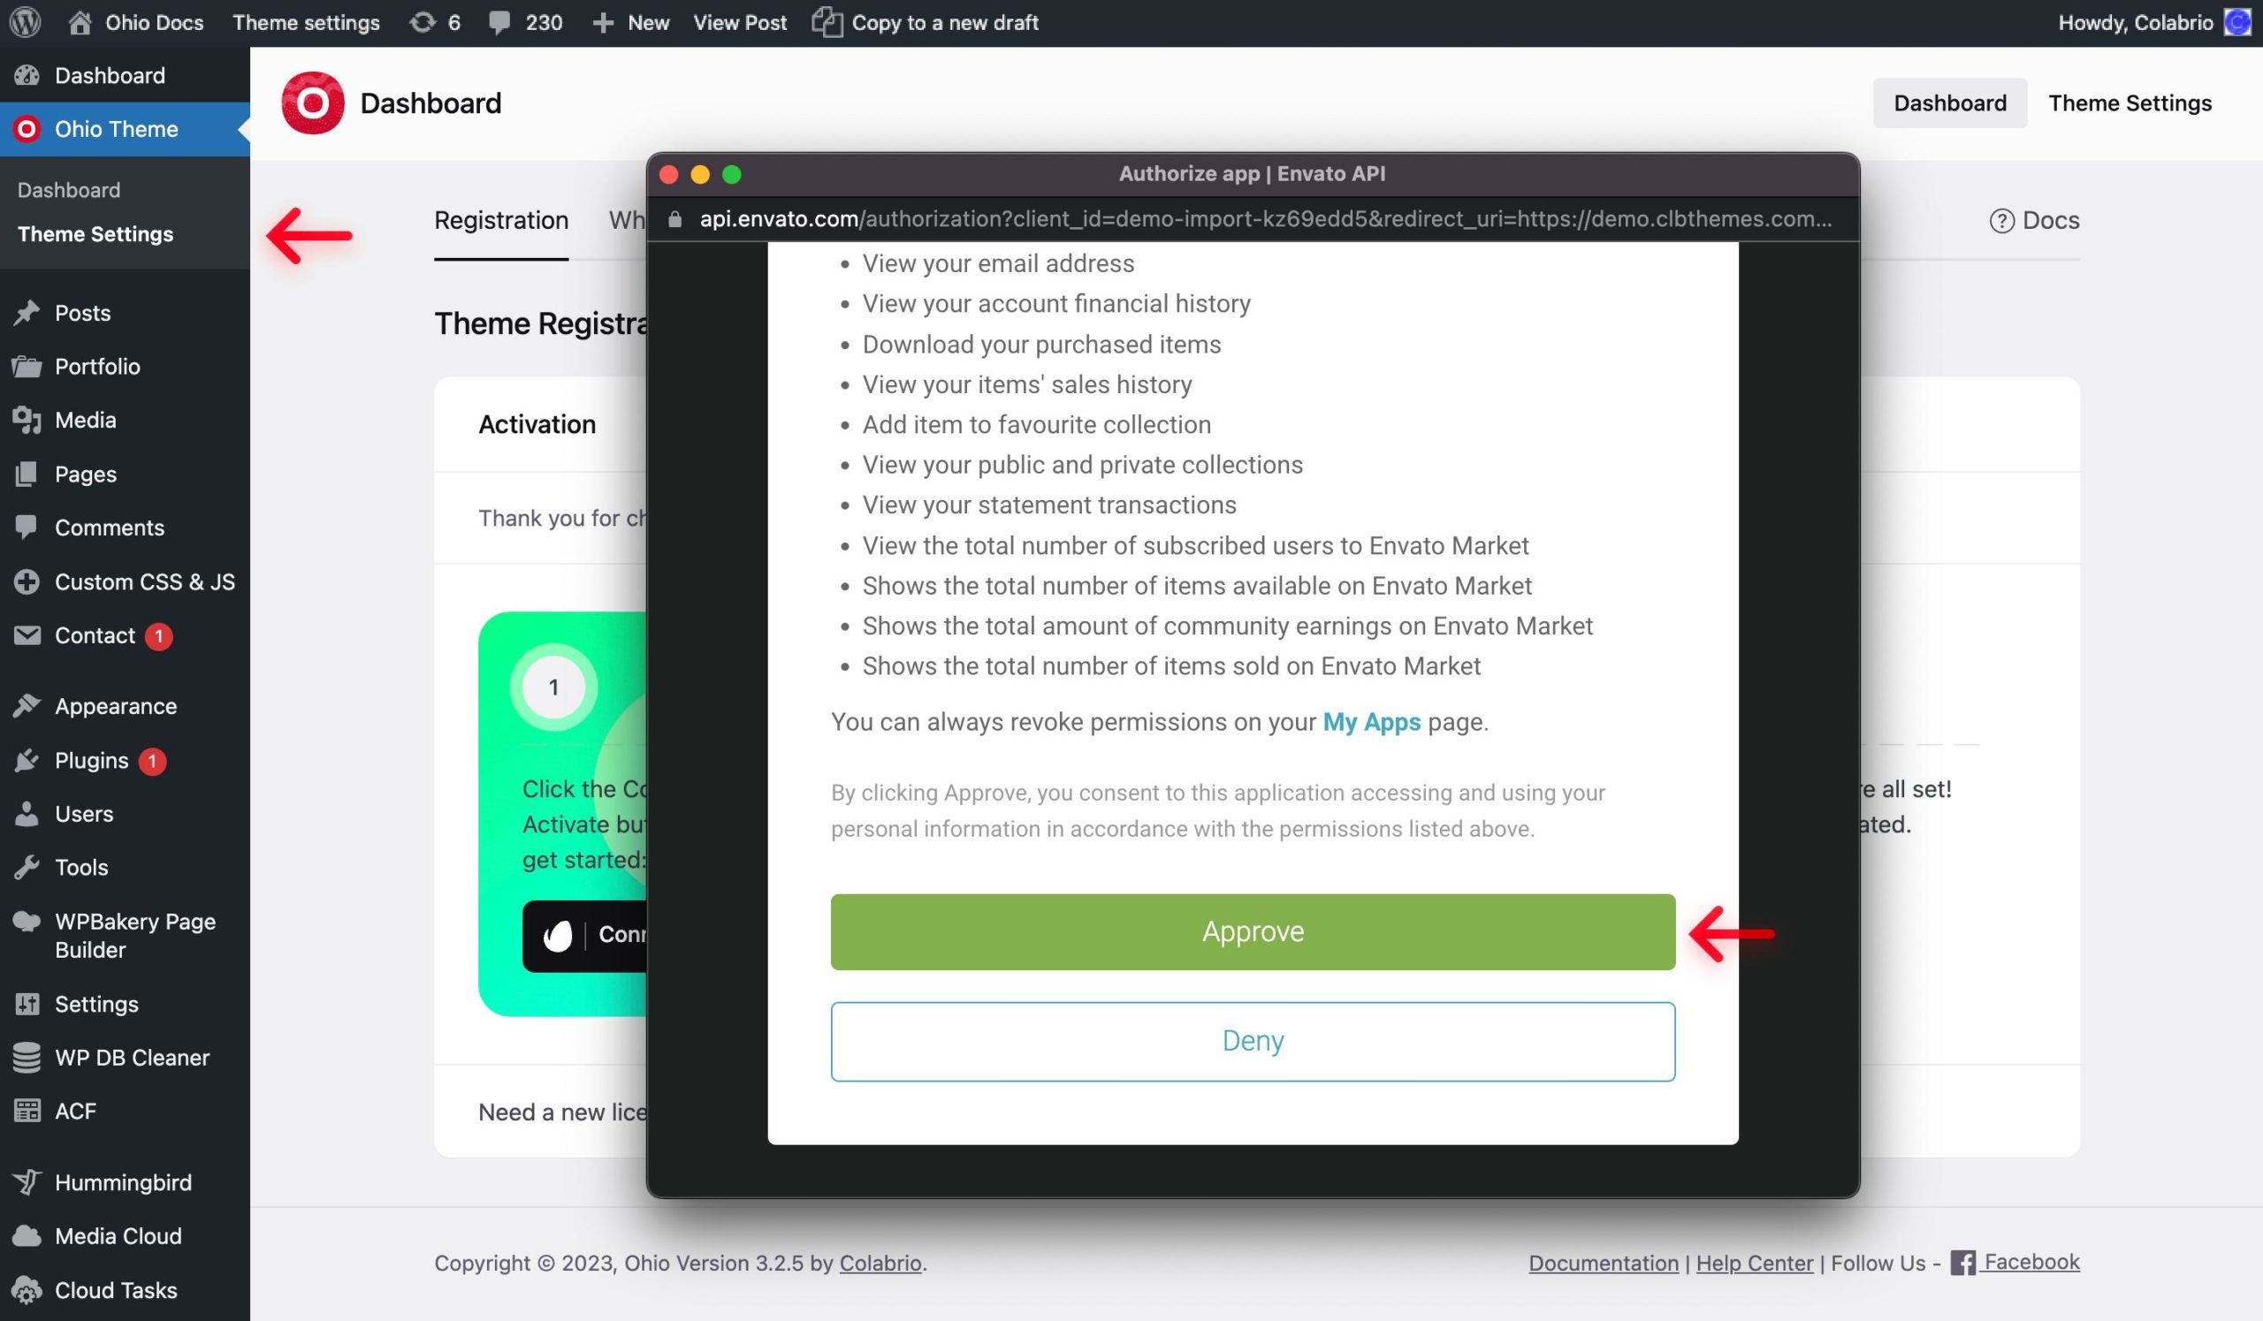Click the red Ohio logo icon
Viewport: 2263px width, 1321px height.
(313, 103)
